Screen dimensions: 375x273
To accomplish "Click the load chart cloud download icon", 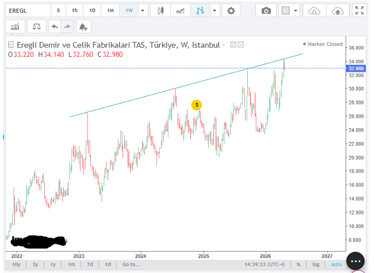I will 313,10.
